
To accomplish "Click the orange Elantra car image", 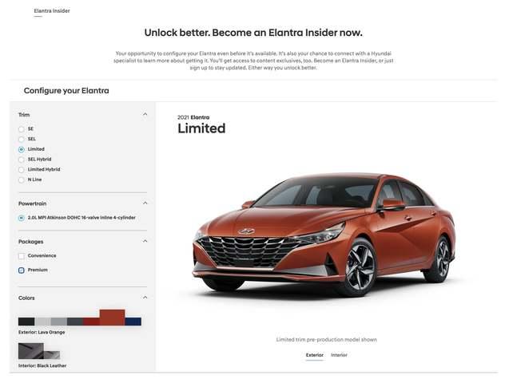I will [324, 235].
